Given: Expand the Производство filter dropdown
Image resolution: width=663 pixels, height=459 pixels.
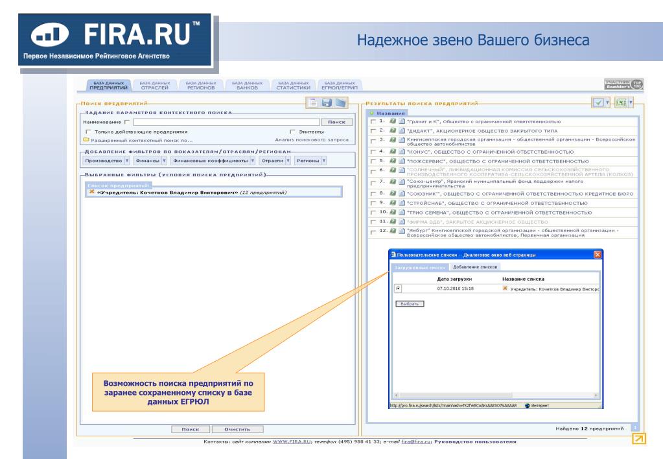Looking at the screenshot, I should click(127, 161).
